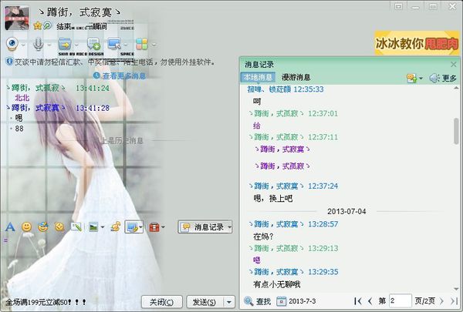
Task: Go to next page of records
Action: [x=441, y=301]
